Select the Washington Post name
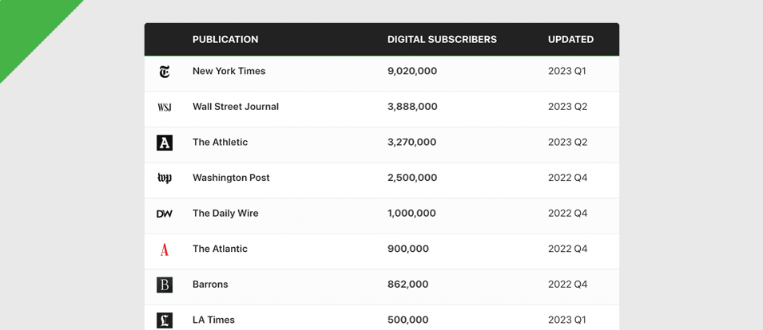 coord(231,178)
